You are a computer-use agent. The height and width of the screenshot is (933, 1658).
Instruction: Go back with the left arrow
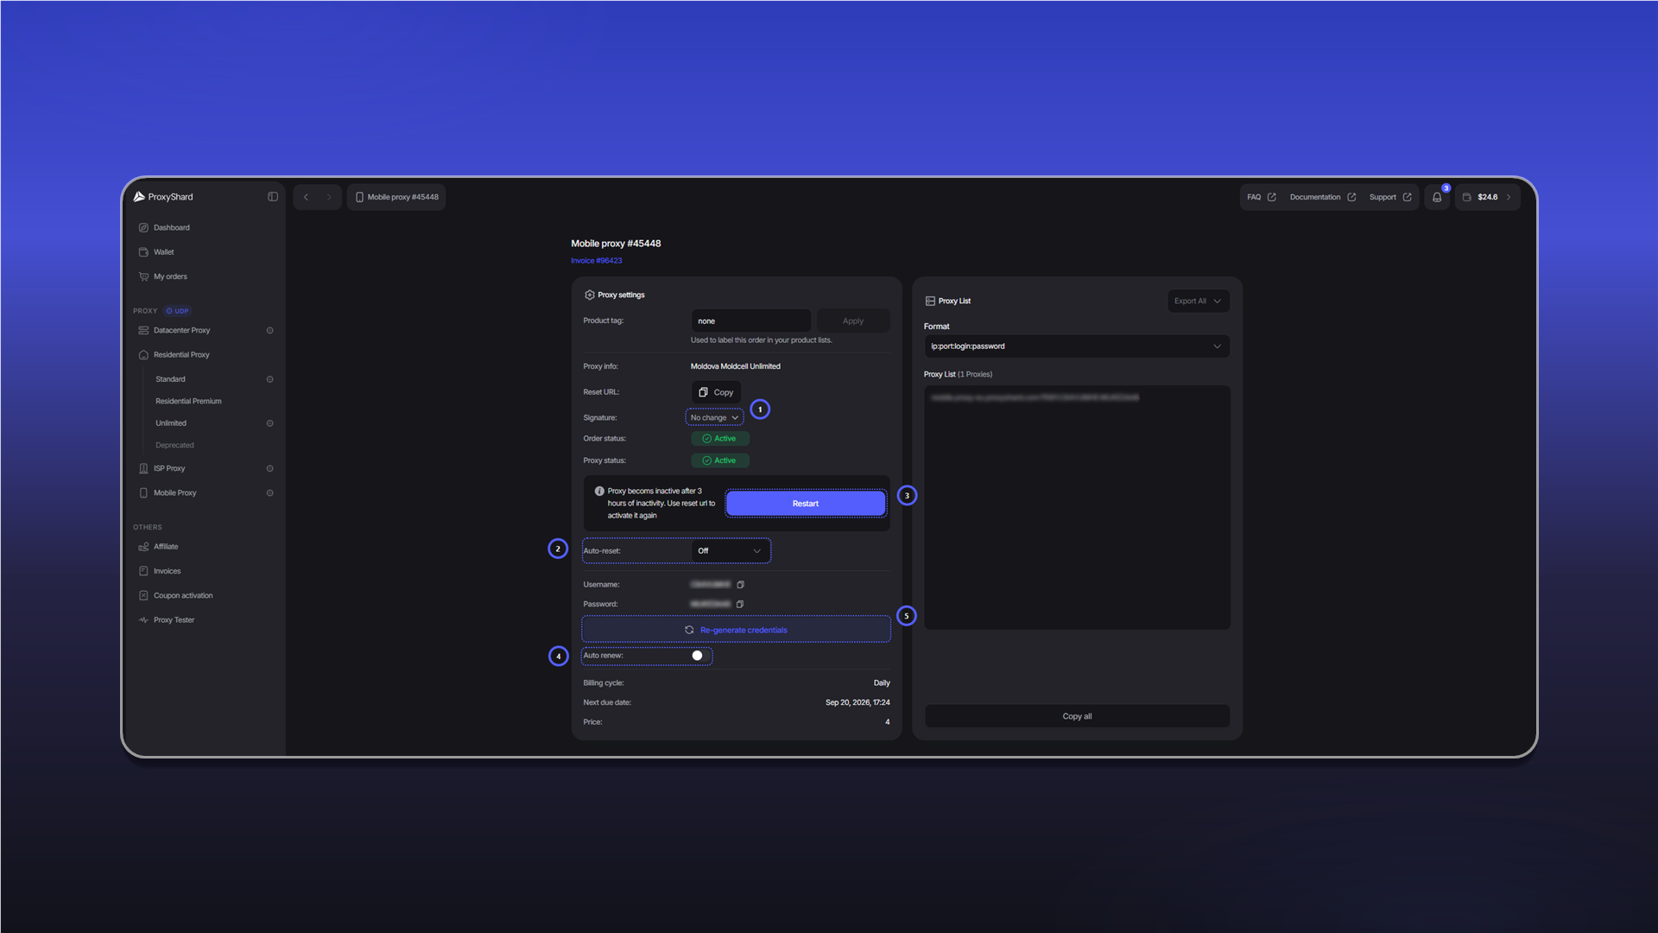click(306, 197)
